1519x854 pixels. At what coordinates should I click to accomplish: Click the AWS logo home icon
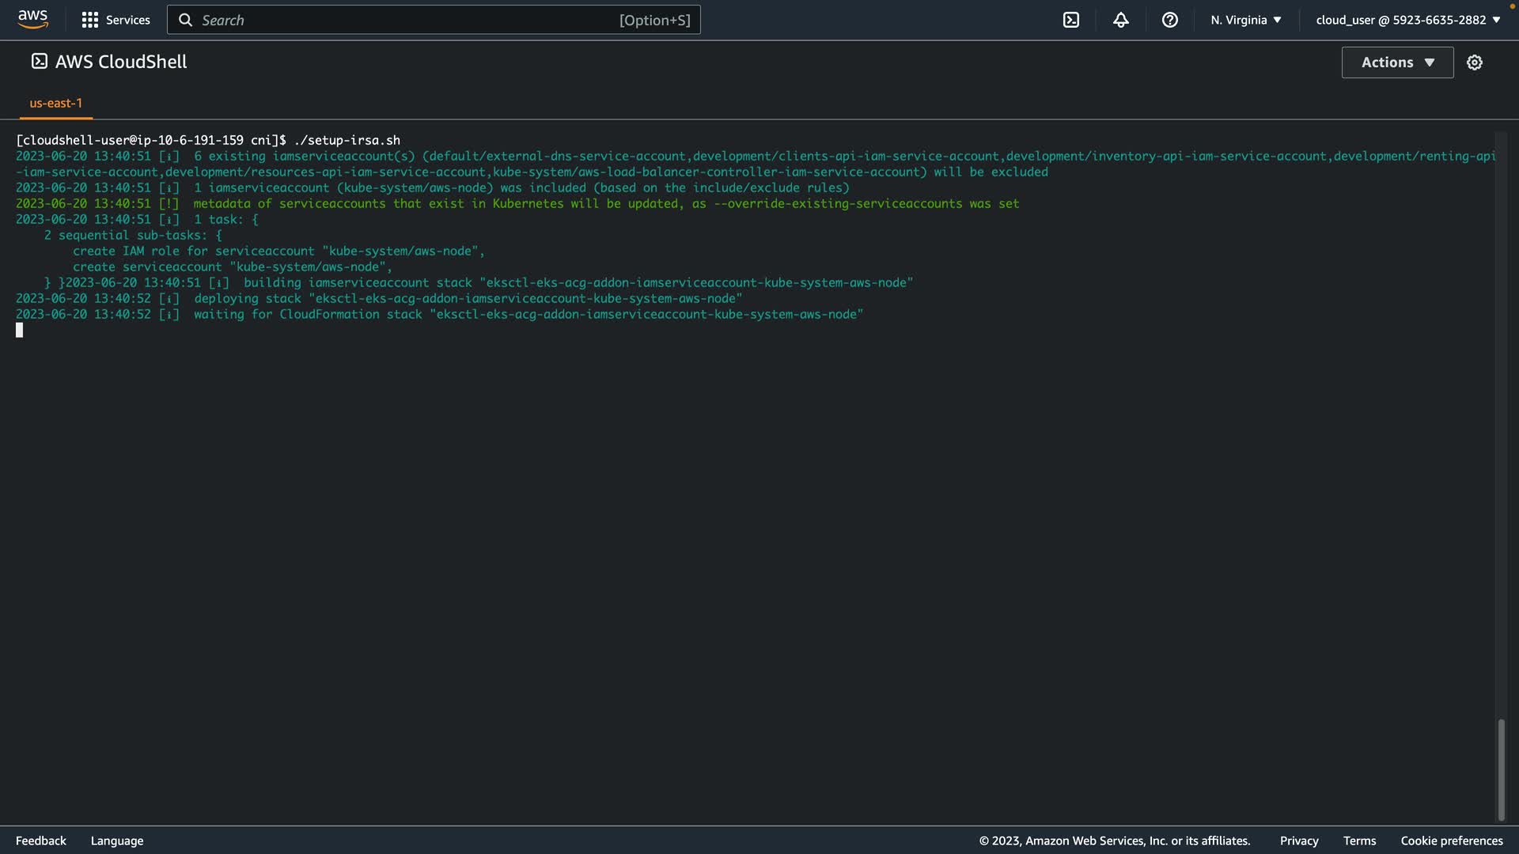point(33,20)
